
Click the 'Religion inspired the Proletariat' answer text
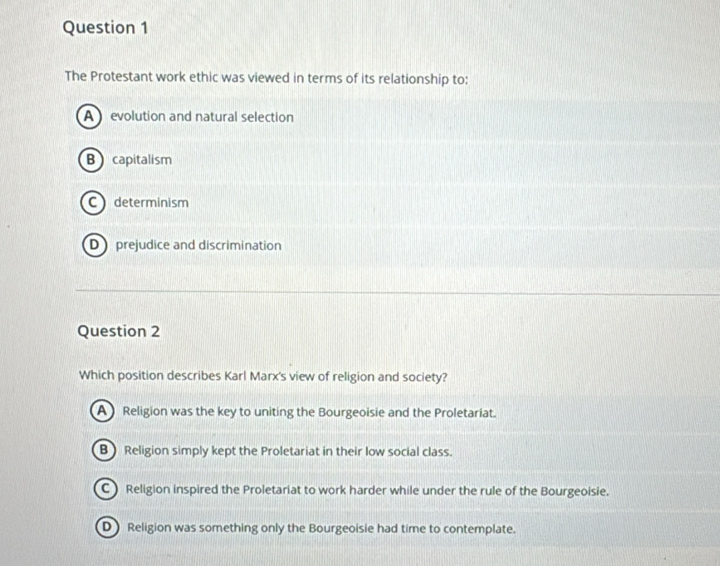coord(368,490)
